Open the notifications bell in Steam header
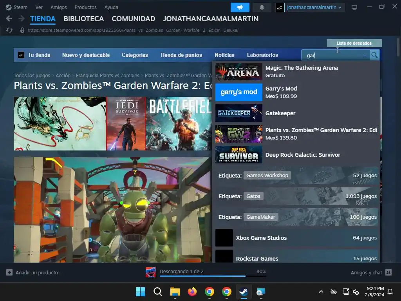401x301 pixels. (262, 7)
